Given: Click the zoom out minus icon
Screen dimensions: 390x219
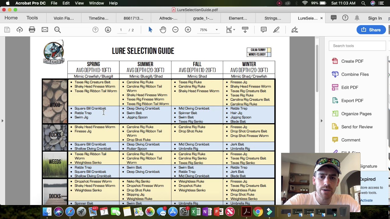Looking at the screenshot, I should (175, 30).
